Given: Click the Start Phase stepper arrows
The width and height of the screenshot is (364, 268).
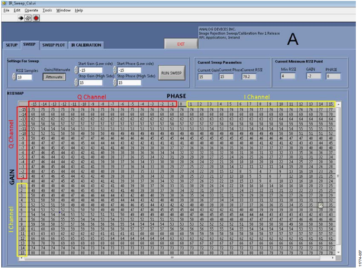Looking at the screenshot, I should [115, 70].
